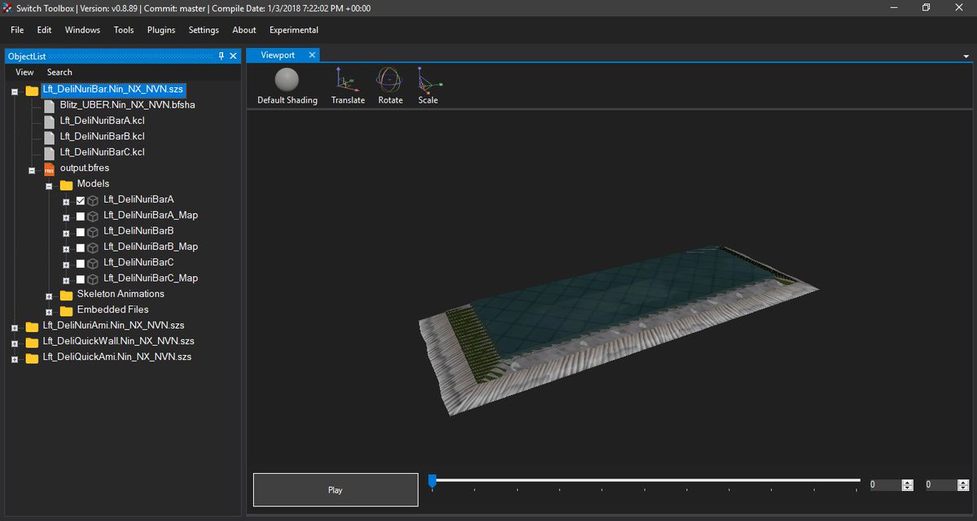Click the Lft_DeliQuickWall.Nin_NX_NVN.szs folder icon
Screen dimensions: 977x521
32,341
